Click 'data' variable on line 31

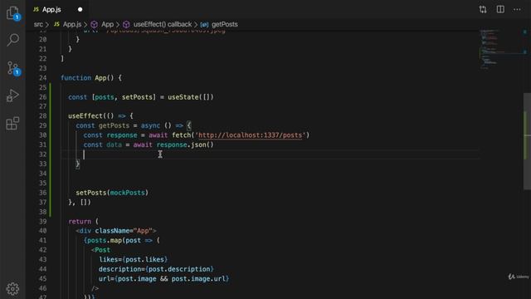(x=114, y=145)
